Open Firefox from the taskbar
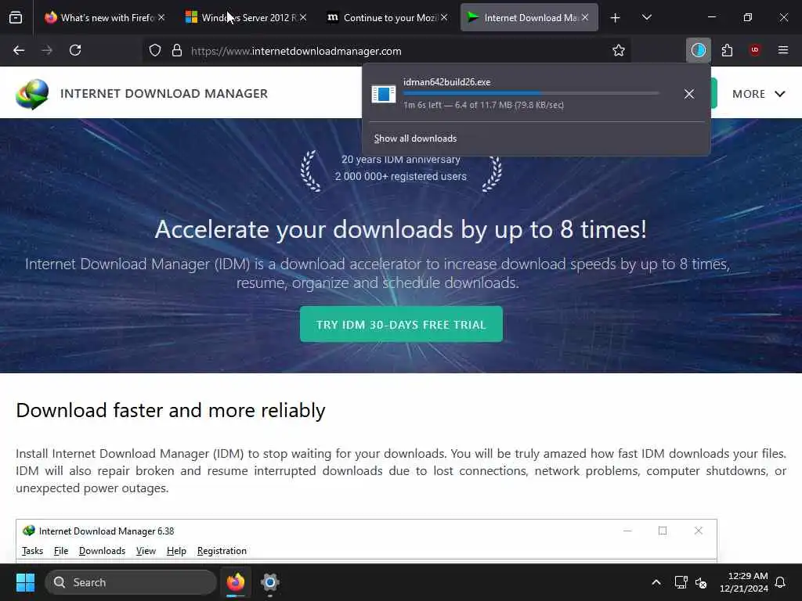 236,582
